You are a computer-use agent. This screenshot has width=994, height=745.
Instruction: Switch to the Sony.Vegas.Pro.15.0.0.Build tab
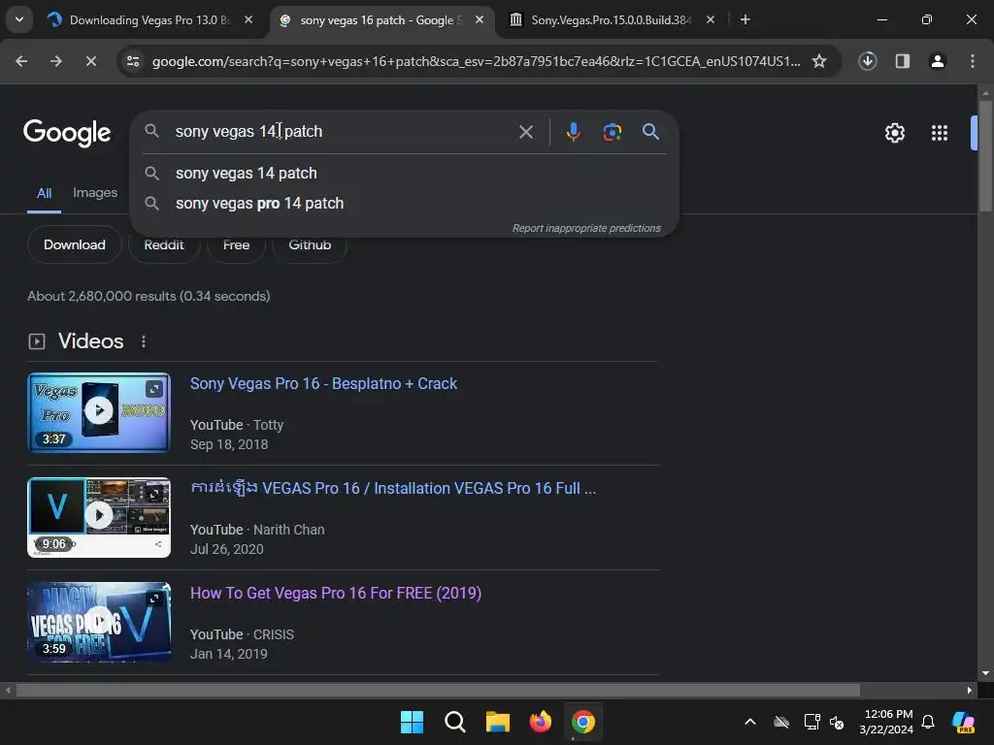coord(612,19)
